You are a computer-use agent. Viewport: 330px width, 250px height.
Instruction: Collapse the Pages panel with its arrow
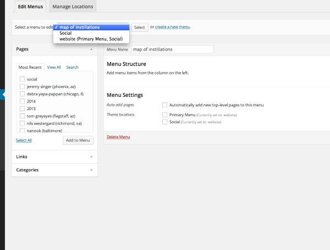(x=91, y=49)
